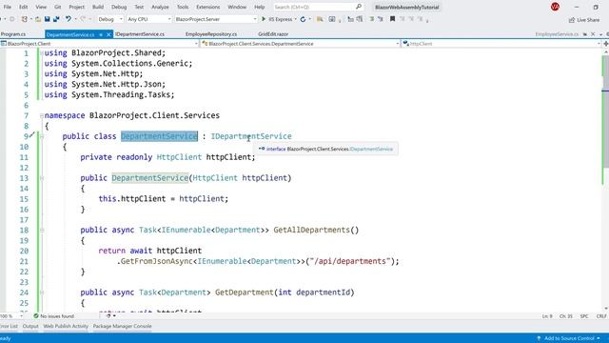Image resolution: width=609 pixels, height=343 pixels.
Task: Switch to the IDepartmentService.cs tab
Action: pos(140,34)
